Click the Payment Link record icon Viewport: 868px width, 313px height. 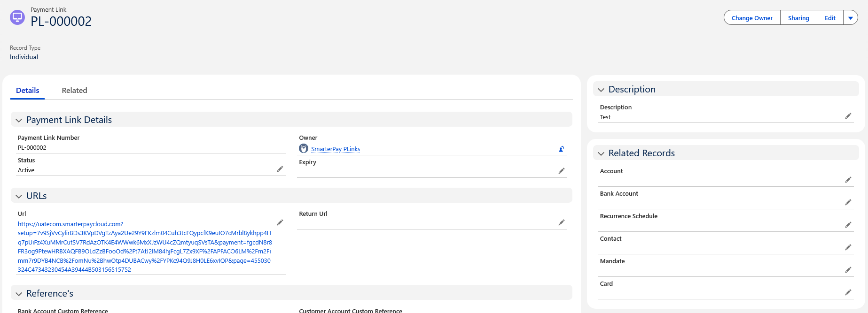(17, 17)
